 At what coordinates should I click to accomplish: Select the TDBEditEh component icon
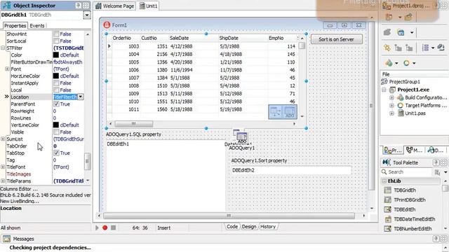[387, 209]
